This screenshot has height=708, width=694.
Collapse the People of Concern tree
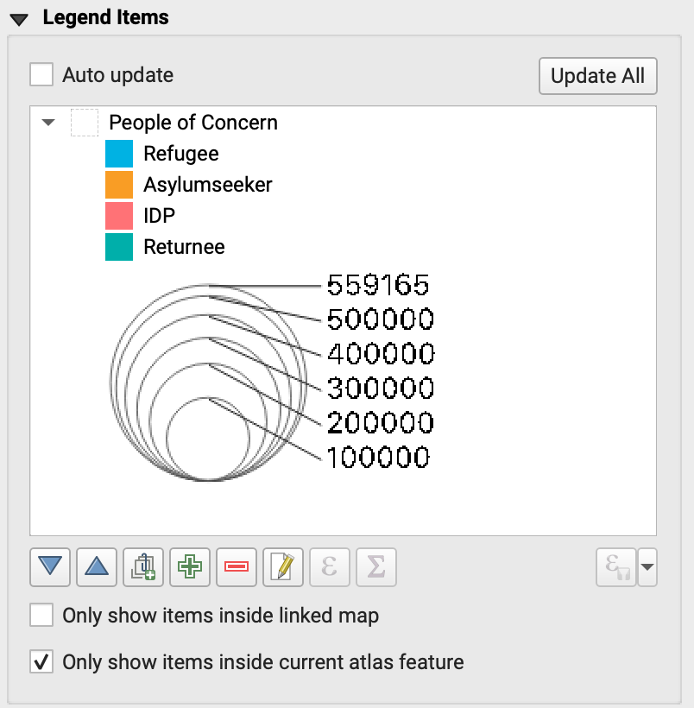(x=47, y=123)
